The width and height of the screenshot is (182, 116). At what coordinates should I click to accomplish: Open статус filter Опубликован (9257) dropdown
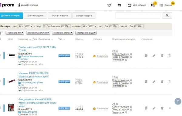coord(57,26)
